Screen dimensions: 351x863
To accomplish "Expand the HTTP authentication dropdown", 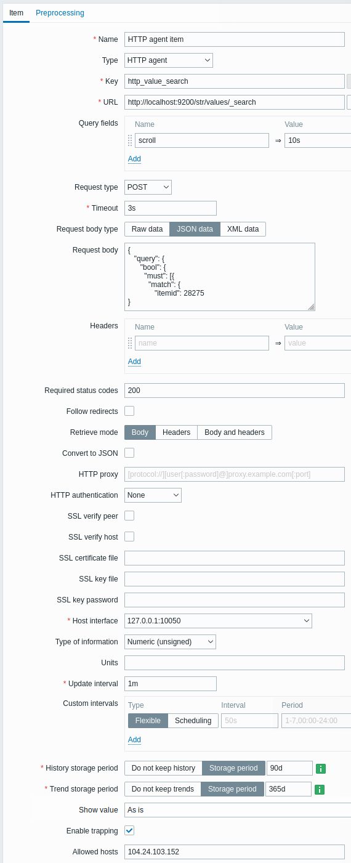I will [153, 495].
